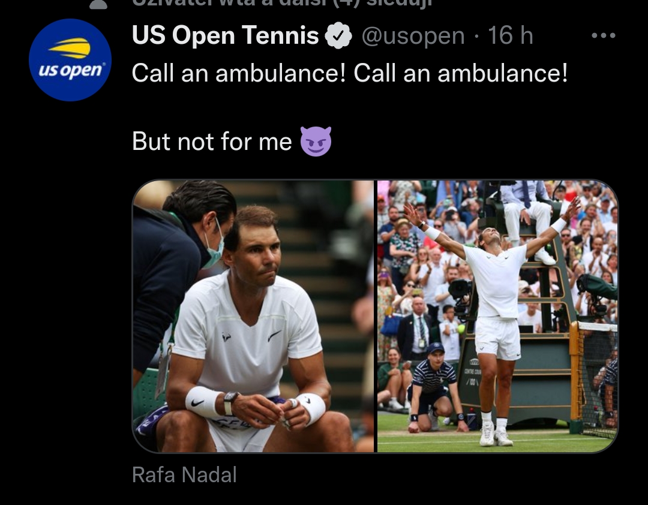Screen dimensions: 648x505
Task: Click the purple smiling devil emoji
Action: (x=316, y=142)
